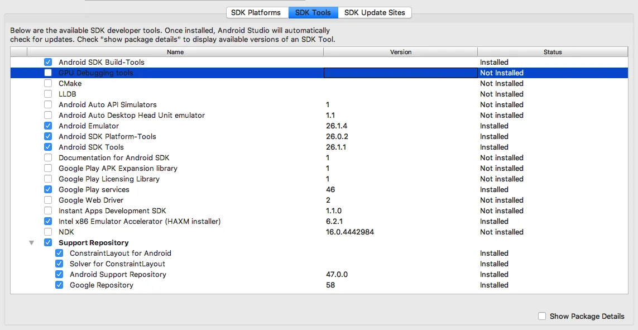
Task: Check Instant Apps Development SDK box
Action: pyautogui.click(x=48, y=211)
